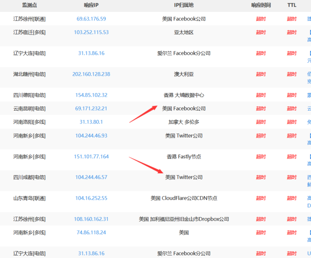This screenshot has height=258, width=311.
Task: Click monitoring point 江苏宿迁[多线]
Action: [x=29, y=32]
